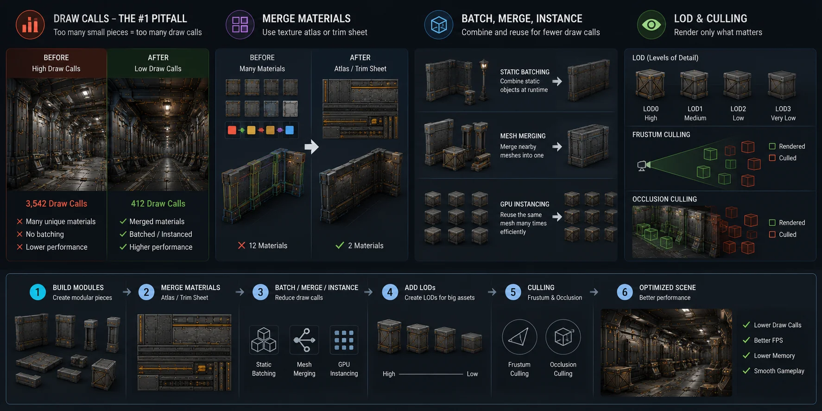
Task: Click the Frustum Culling circle icon
Action: click(519, 337)
